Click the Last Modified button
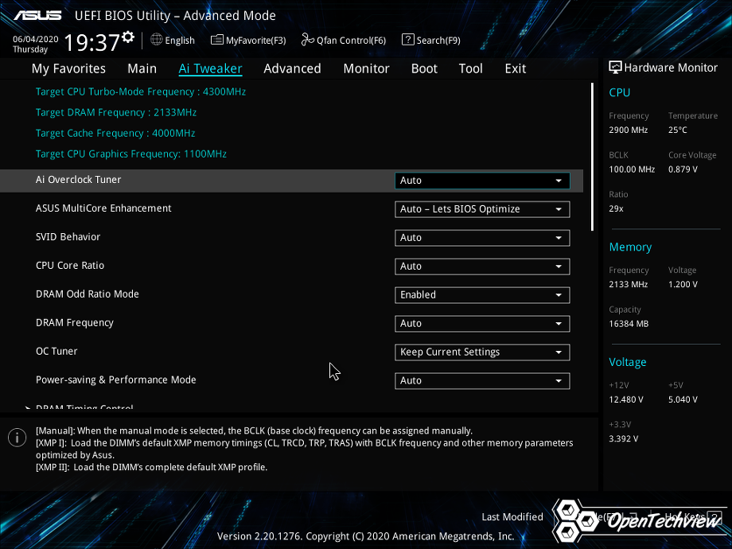 [x=512, y=517]
